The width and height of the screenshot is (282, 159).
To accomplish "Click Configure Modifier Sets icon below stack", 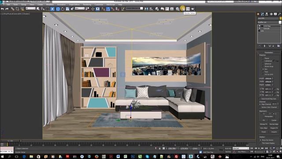I will click(278, 46).
